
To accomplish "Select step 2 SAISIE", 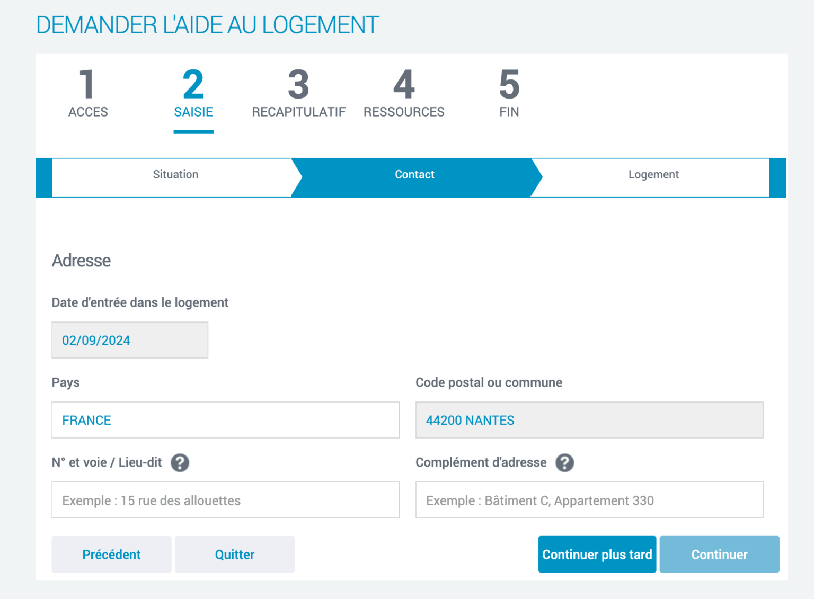I will point(193,93).
